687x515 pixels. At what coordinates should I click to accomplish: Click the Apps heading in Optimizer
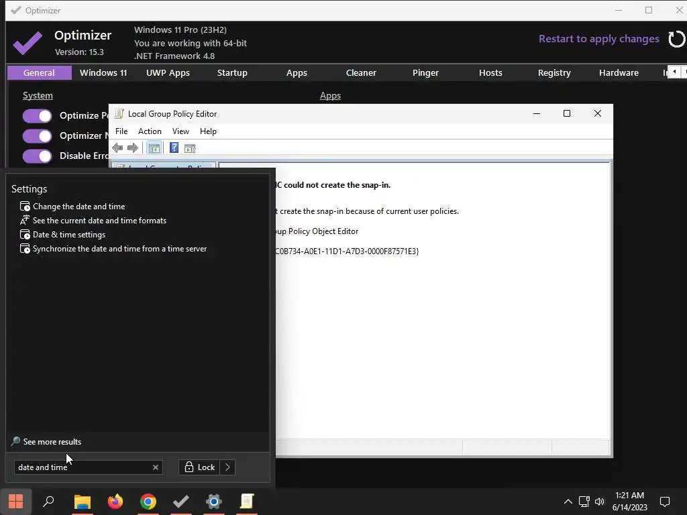tap(330, 95)
